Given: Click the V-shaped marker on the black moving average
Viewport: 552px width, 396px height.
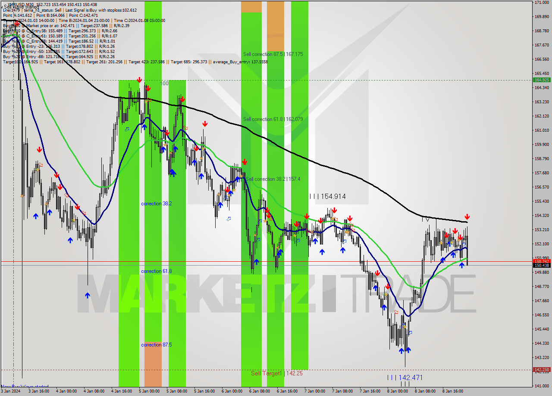Looking at the screenshot, I should pos(427,220).
